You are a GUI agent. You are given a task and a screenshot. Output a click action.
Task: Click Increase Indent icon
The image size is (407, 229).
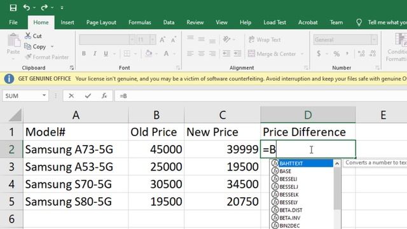click(x=237, y=53)
